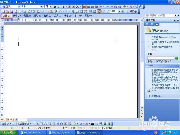Open the 编辑 Edit menu
The width and height of the screenshot is (180, 135).
coord(17,15)
